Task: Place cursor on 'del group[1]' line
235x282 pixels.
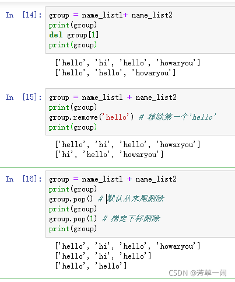Action: click(x=73, y=35)
